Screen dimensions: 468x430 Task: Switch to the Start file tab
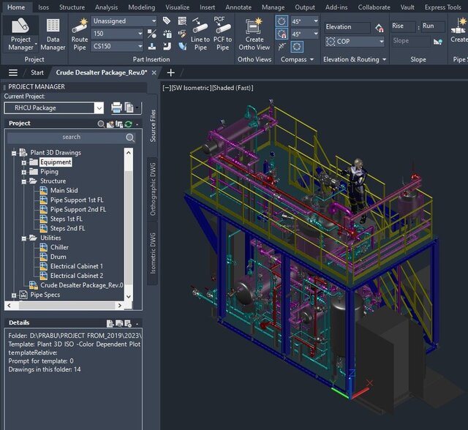click(x=37, y=72)
